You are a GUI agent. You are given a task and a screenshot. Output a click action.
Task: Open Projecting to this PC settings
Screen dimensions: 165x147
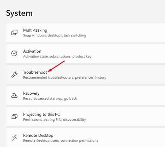[85, 116]
